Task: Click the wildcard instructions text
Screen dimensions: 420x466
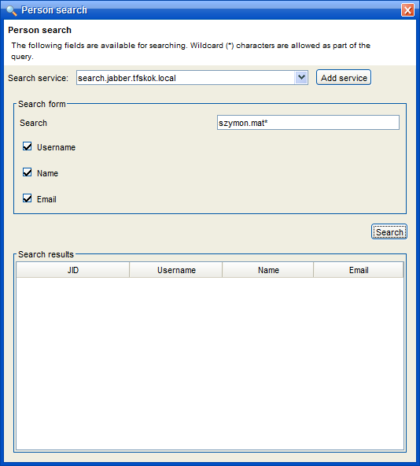Action: (190, 51)
